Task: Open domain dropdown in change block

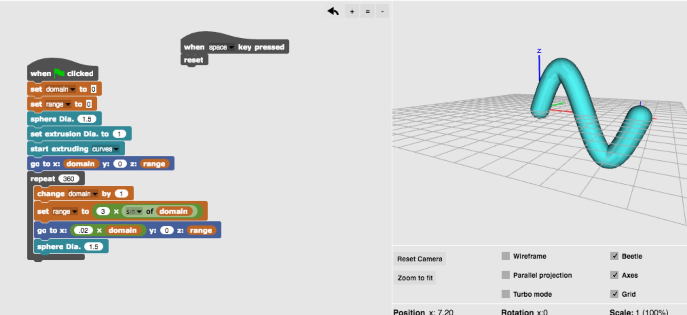Action: [95, 194]
